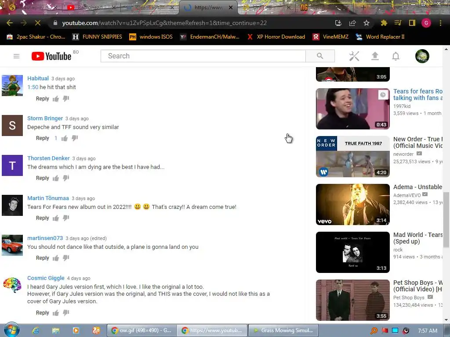Open the YouTube tools wrench icon

(354, 56)
